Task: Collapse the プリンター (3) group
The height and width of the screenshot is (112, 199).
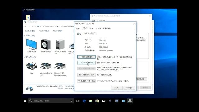Action: 24,57
